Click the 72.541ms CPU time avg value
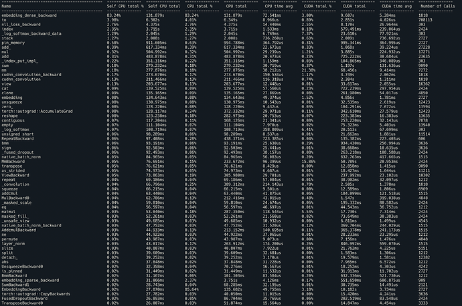The height and width of the screenshot is (306, 462). tap(272, 15)
